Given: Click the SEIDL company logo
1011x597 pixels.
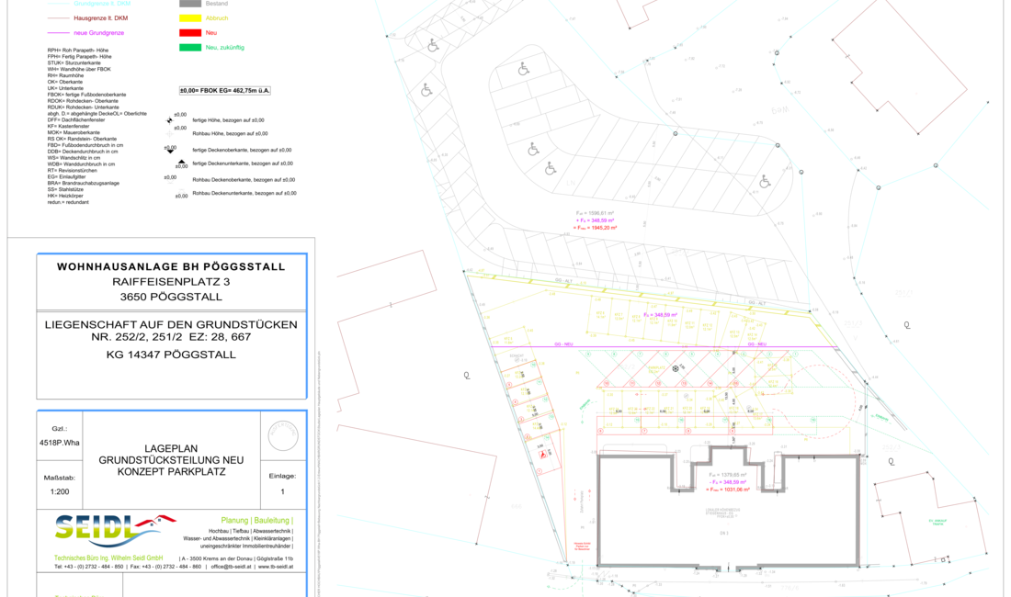Looking at the screenshot, I should point(114,530).
